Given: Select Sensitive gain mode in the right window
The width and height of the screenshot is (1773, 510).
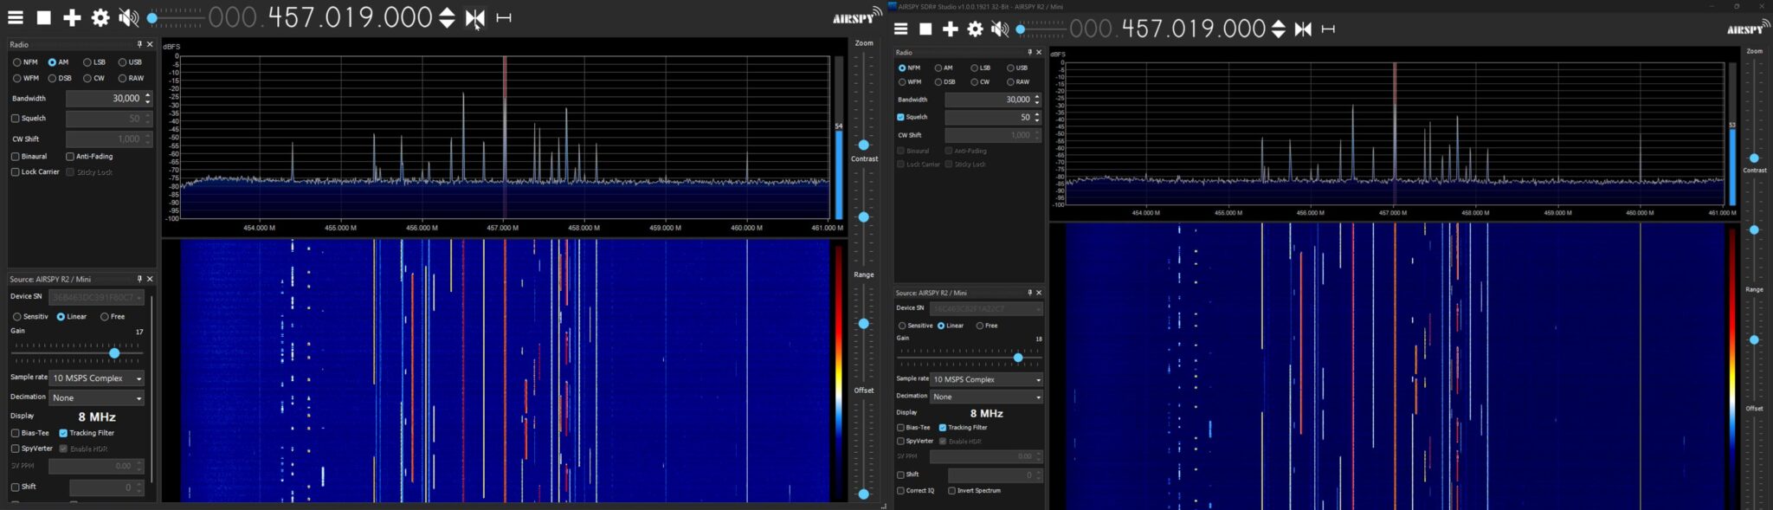Looking at the screenshot, I should pyautogui.click(x=902, y=326).
